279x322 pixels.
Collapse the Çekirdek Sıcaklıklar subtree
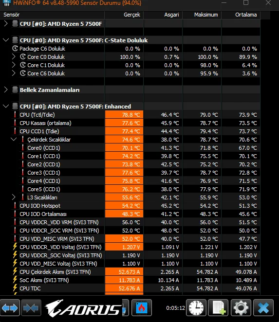coord(14,140)
